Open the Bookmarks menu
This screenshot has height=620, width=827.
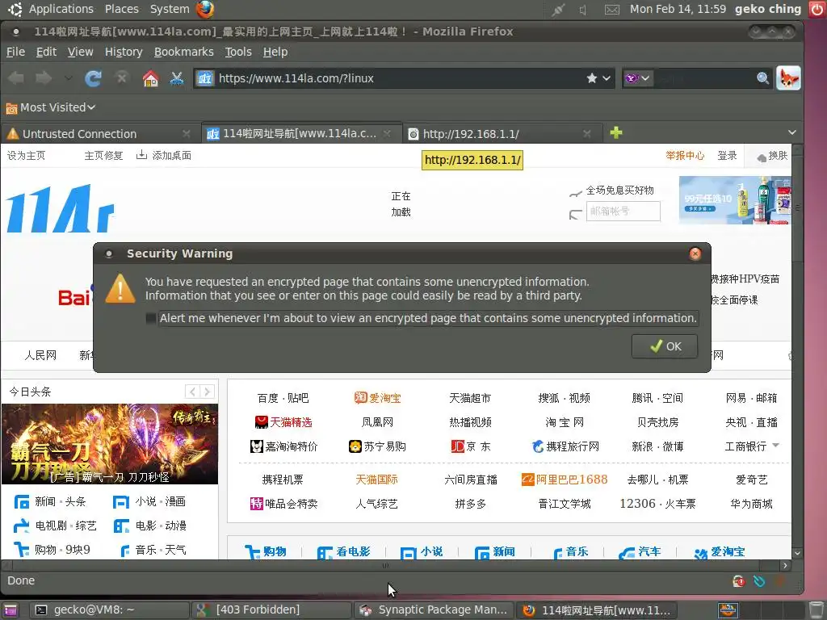(x=183, y=52)
